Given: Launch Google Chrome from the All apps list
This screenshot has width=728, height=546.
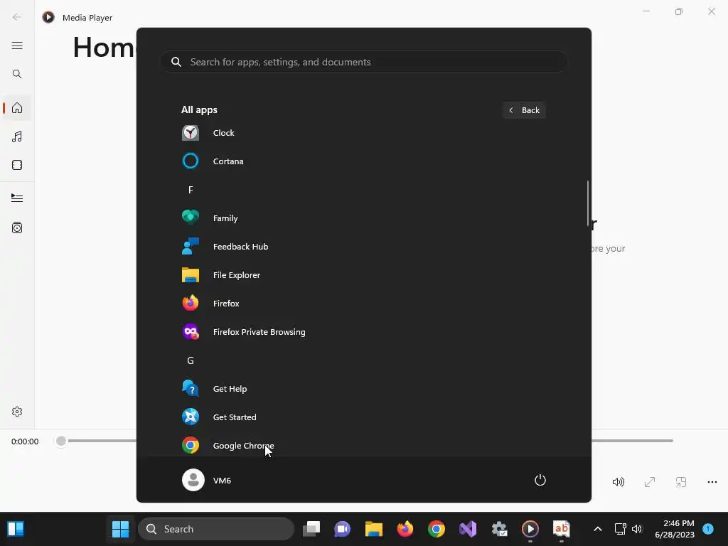Looking at the screenshot, I should pyautogui.click(x=363, y=445).
